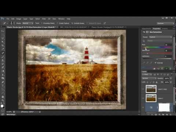Click the first eyedropper in Properties

[144, 63]
